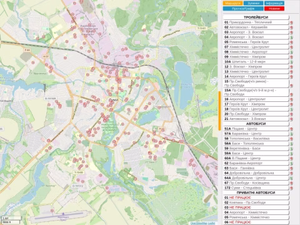Click status icon beside route 13 Хіммістечко - Центроліт
The image size is (300, 225).
click(291, 72)
